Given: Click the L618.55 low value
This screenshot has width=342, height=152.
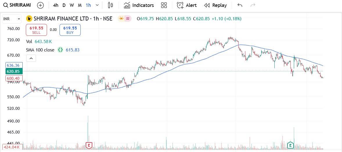Looking at the screenshot, I should (183, 19).
